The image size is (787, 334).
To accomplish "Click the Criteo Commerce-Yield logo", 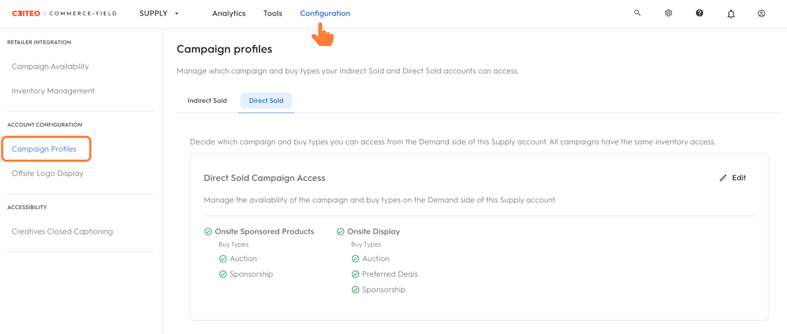I will (64, 14).
